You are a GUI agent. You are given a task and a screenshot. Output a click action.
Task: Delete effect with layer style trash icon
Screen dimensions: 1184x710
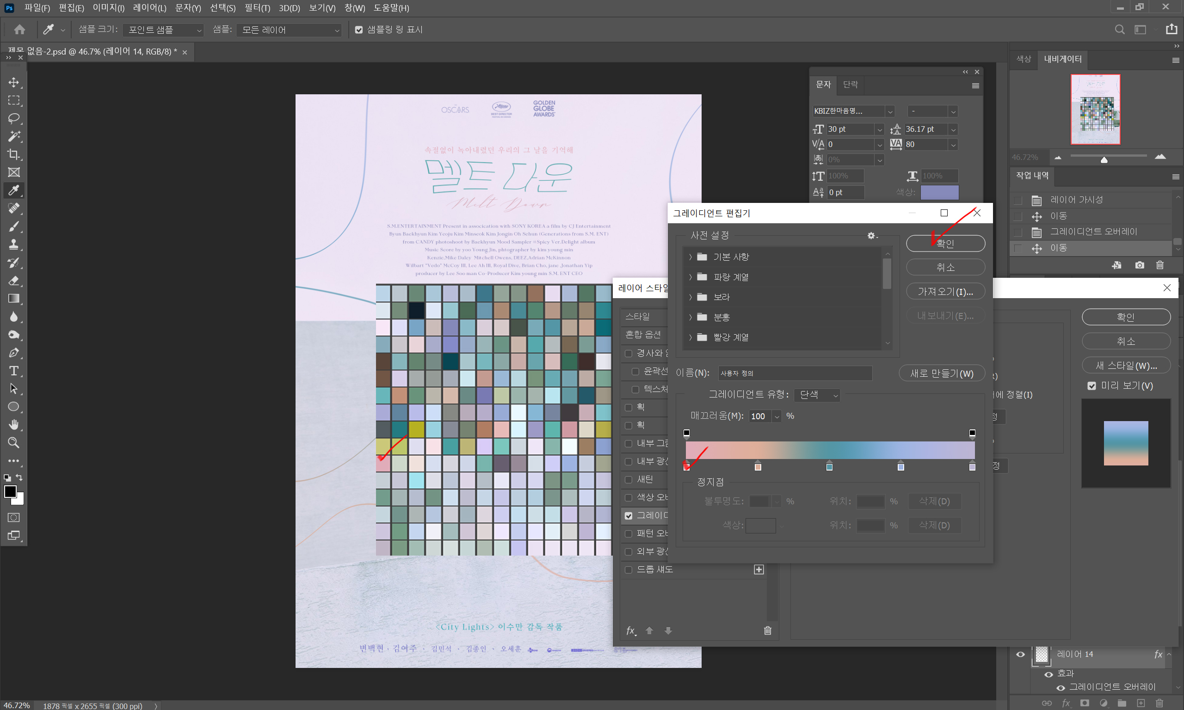(x=768, y=630)
